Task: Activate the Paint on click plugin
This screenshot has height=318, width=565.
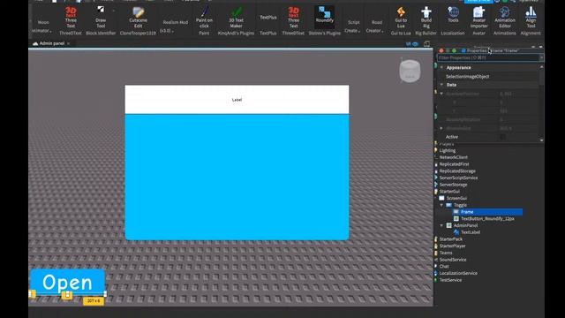Action: pos(204,18)
